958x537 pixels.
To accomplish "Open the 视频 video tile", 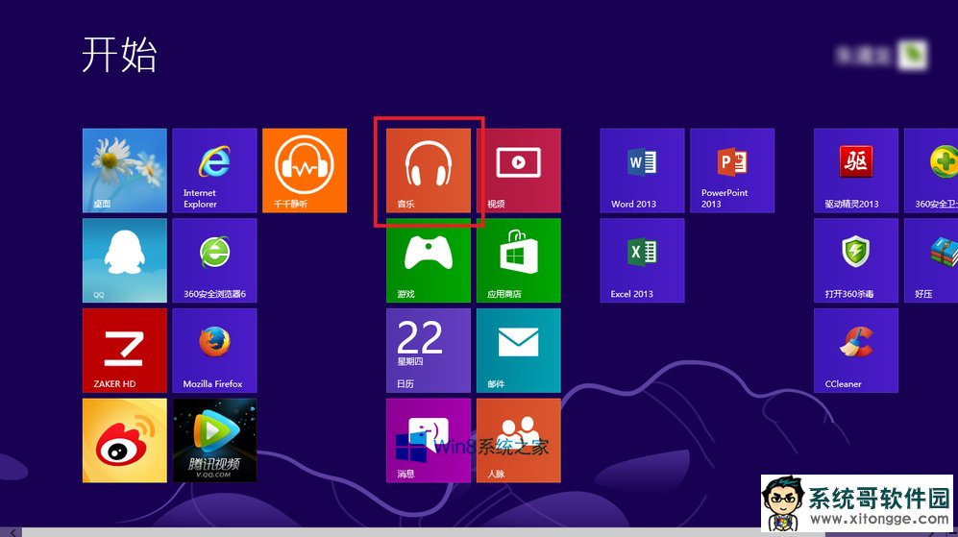I will coord(518,170).
